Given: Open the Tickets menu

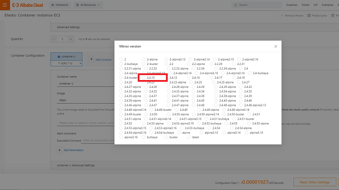Looking at the screenshot, I should [x=305, y=5].
